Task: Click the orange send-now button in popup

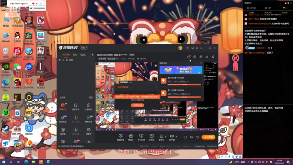Action: [137, 105]
